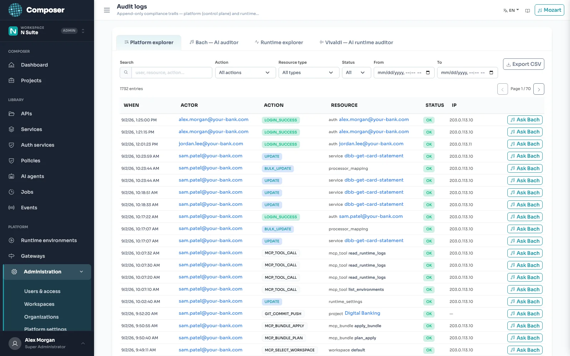Switch to Runtime explorer tab
The height and width of the screenshot is (356, 570).
pos(279,42)
